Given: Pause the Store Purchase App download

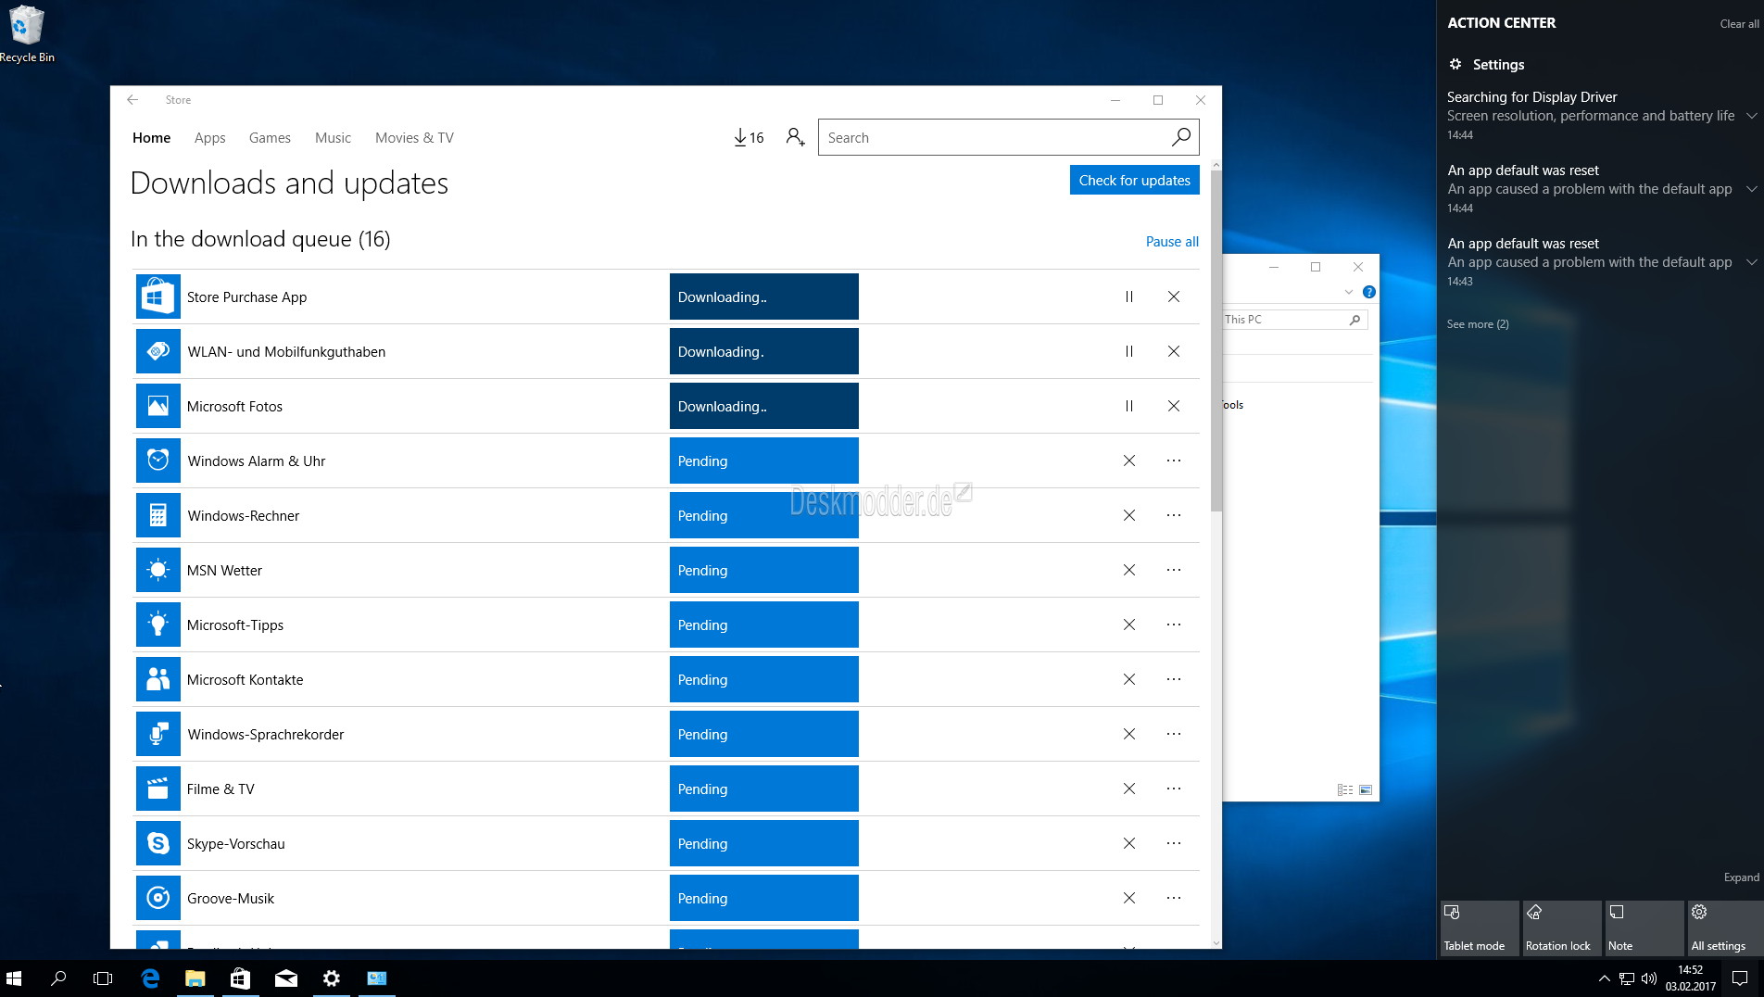Looking at the screenshot, I should point(1128,297).
